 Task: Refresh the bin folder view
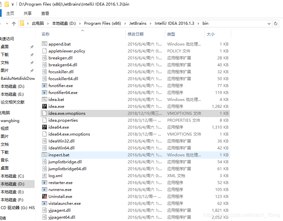coord(276,23)
